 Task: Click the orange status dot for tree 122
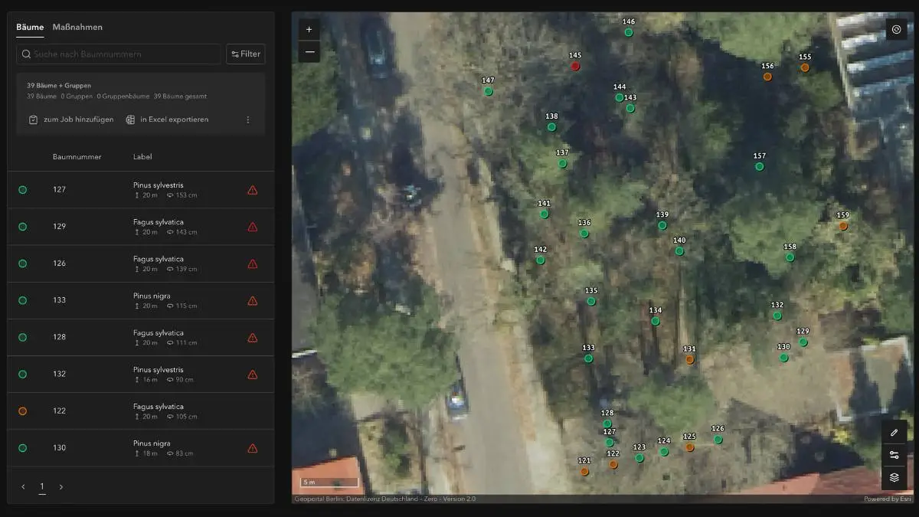[22, 411]
